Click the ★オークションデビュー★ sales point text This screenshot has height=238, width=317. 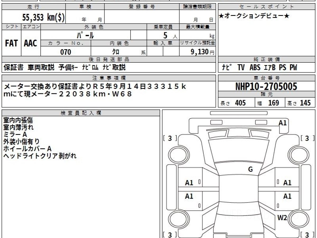254,16
